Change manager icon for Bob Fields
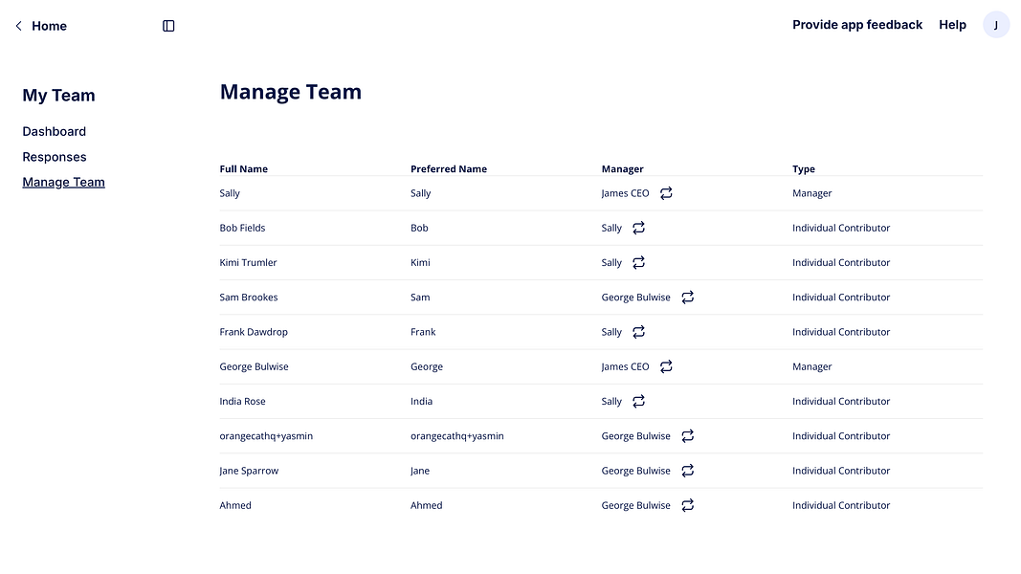 pos(639,228)
